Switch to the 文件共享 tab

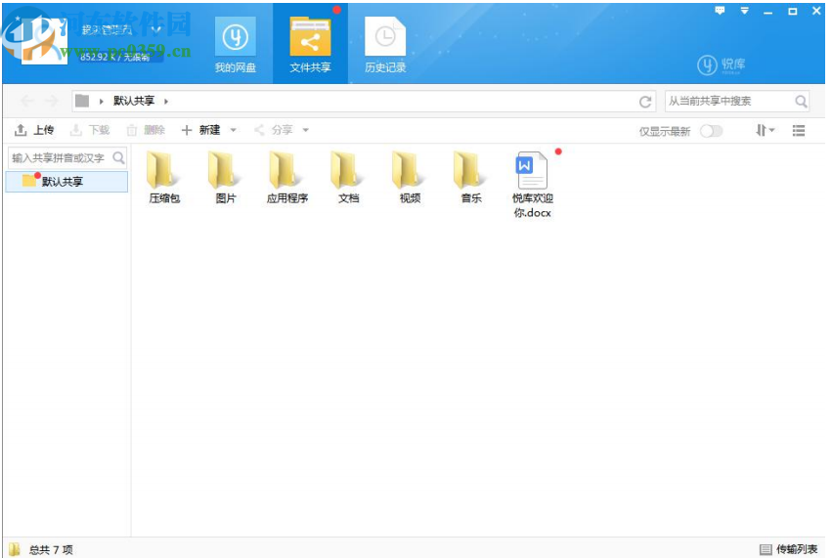[310, 45]
